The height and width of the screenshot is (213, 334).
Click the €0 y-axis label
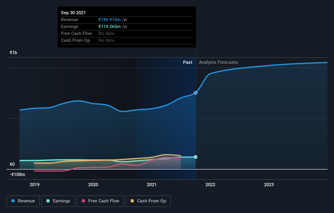12,164
